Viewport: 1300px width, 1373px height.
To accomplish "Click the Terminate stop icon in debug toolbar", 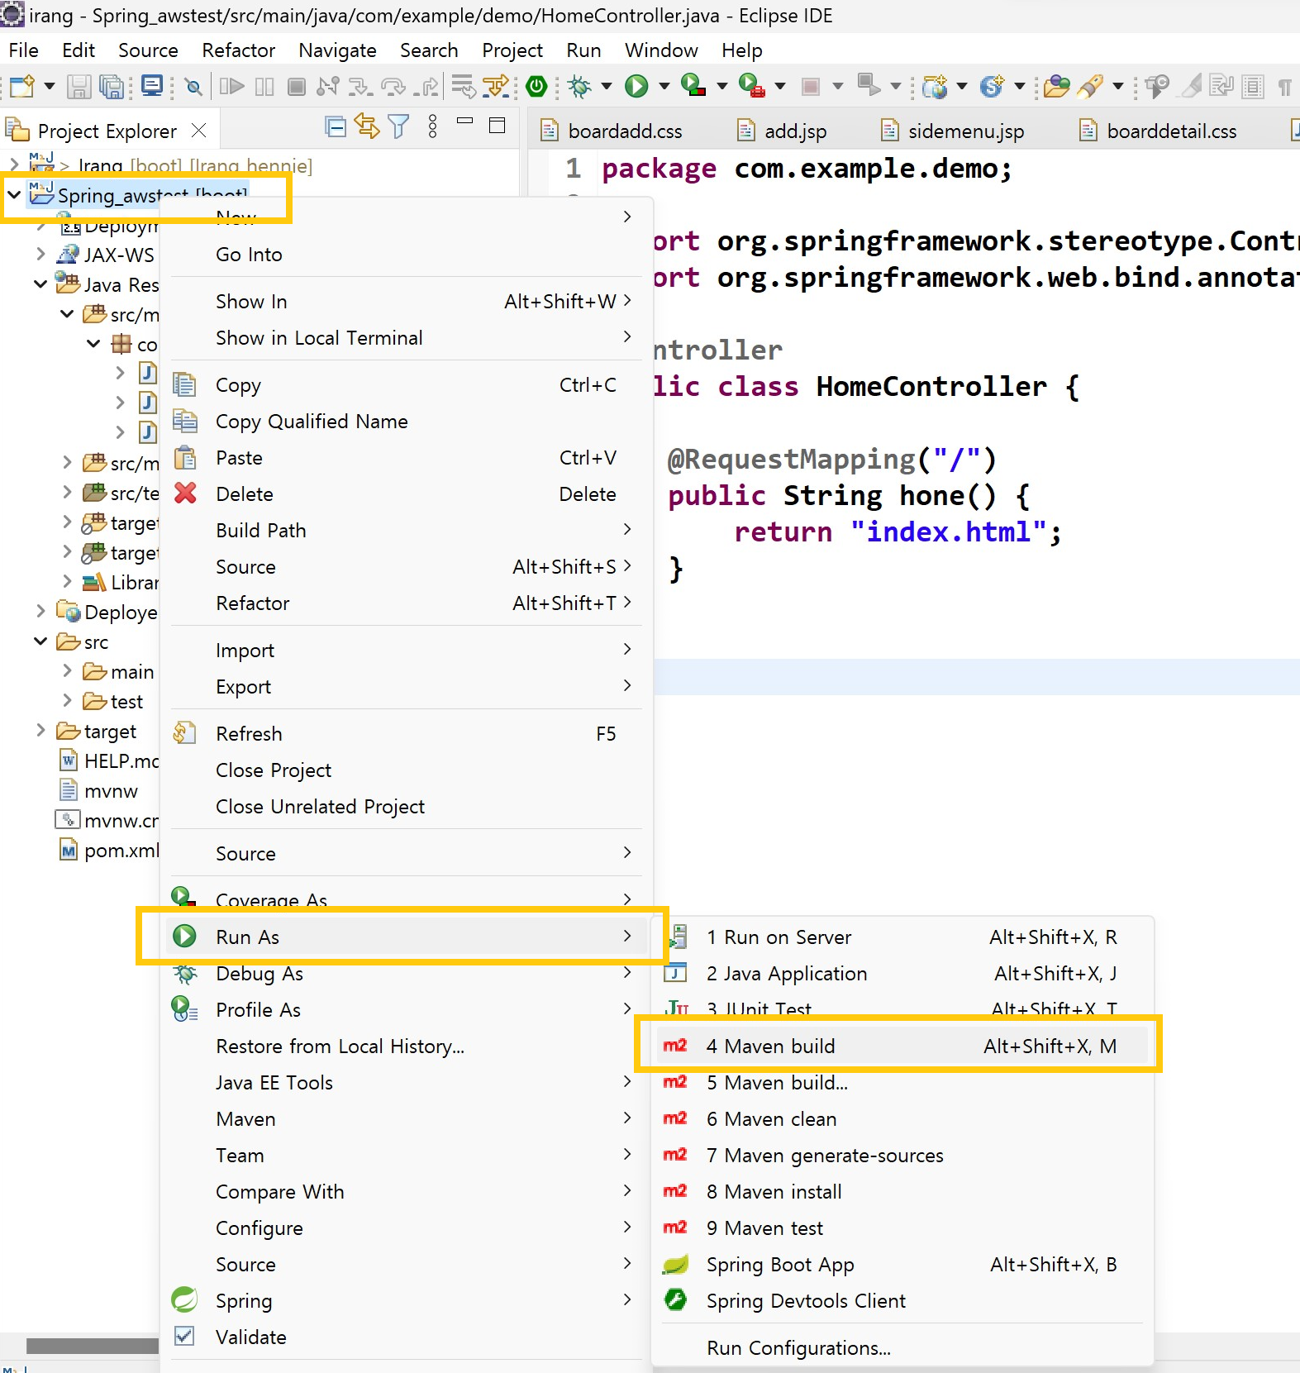I will coord(297,86).
